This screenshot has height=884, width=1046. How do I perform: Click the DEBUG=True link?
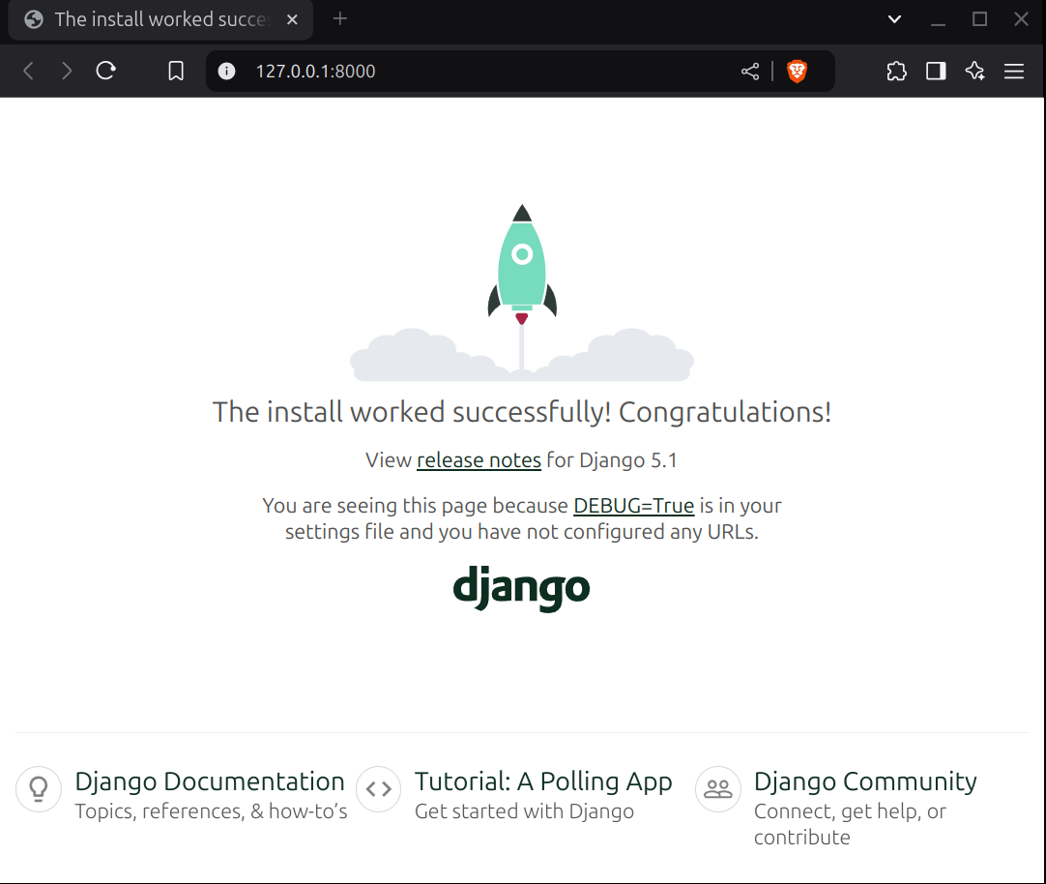[634, 505]
